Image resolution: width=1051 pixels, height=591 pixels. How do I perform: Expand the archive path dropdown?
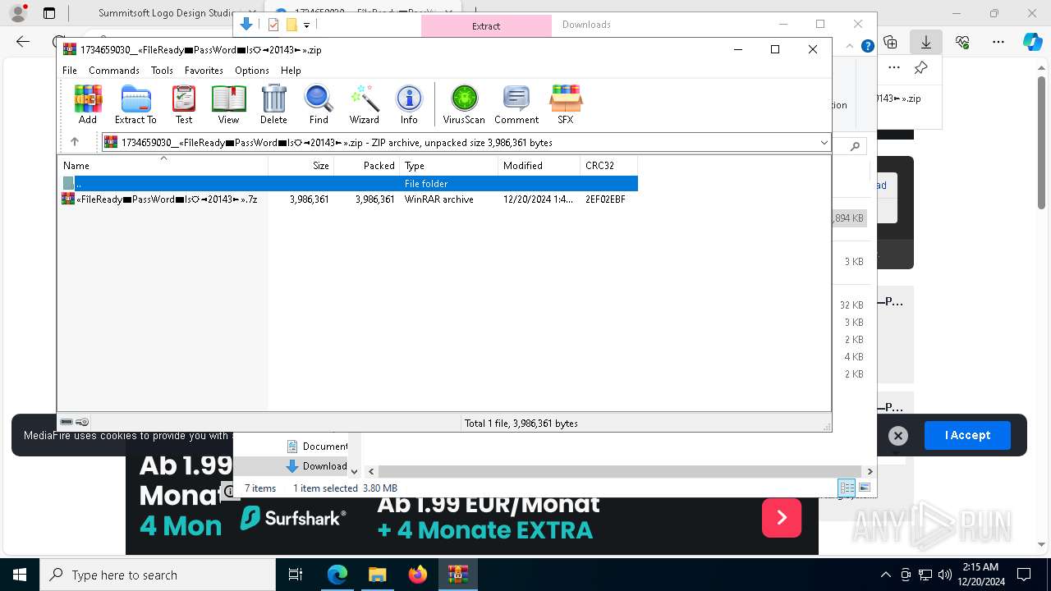coord(824,143)
